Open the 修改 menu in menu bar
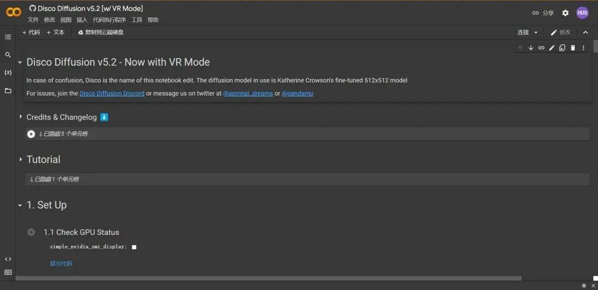The height and width of the screenshot is (290, 598). coord(50,20)
